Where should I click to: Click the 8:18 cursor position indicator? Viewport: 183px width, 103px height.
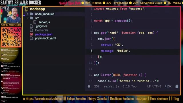coord(126,86)
